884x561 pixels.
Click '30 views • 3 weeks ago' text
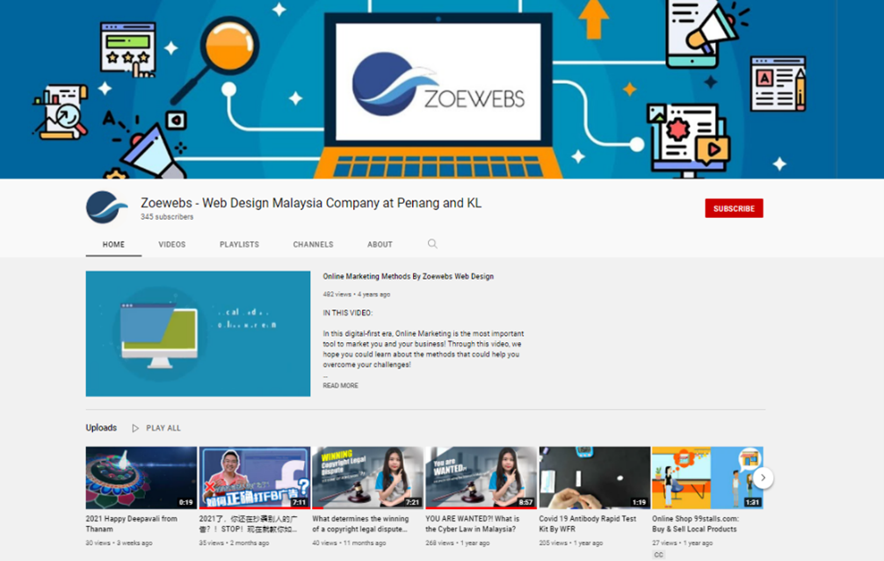point(119,543)
